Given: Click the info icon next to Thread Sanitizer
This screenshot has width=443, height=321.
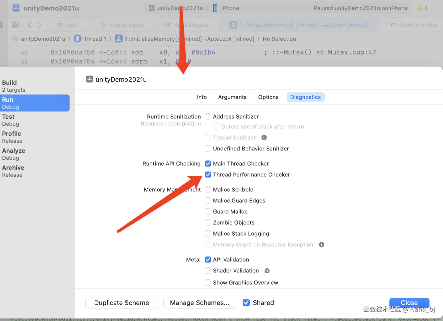Looking at the screenshot, I should click(264, 137).
